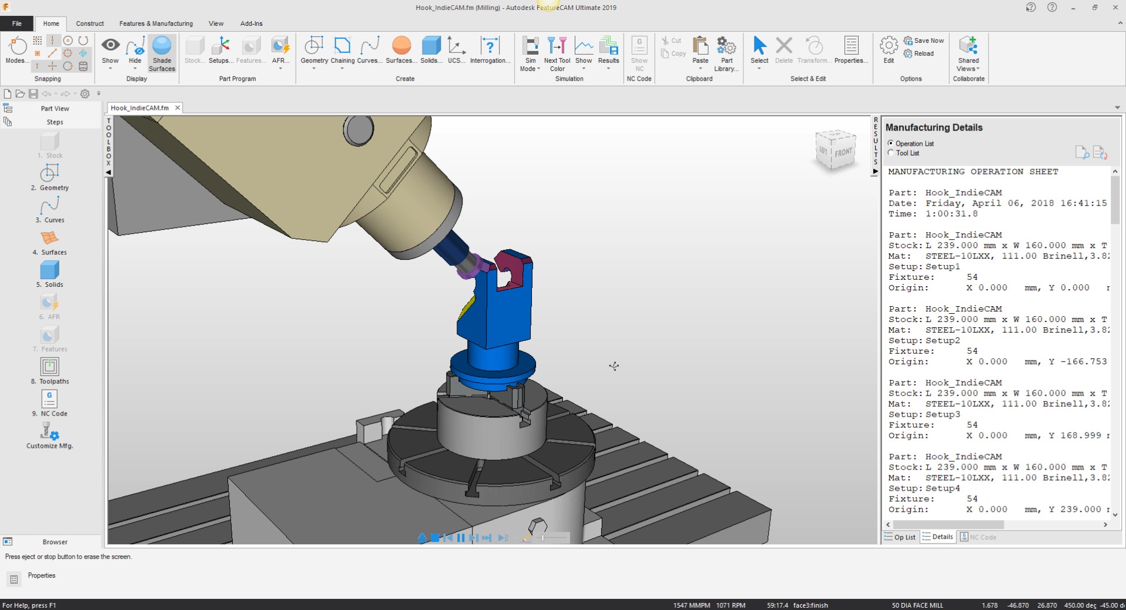Click the FRONT face of view cube
The image size is (1126, 610).
click(x=843, y=152)
